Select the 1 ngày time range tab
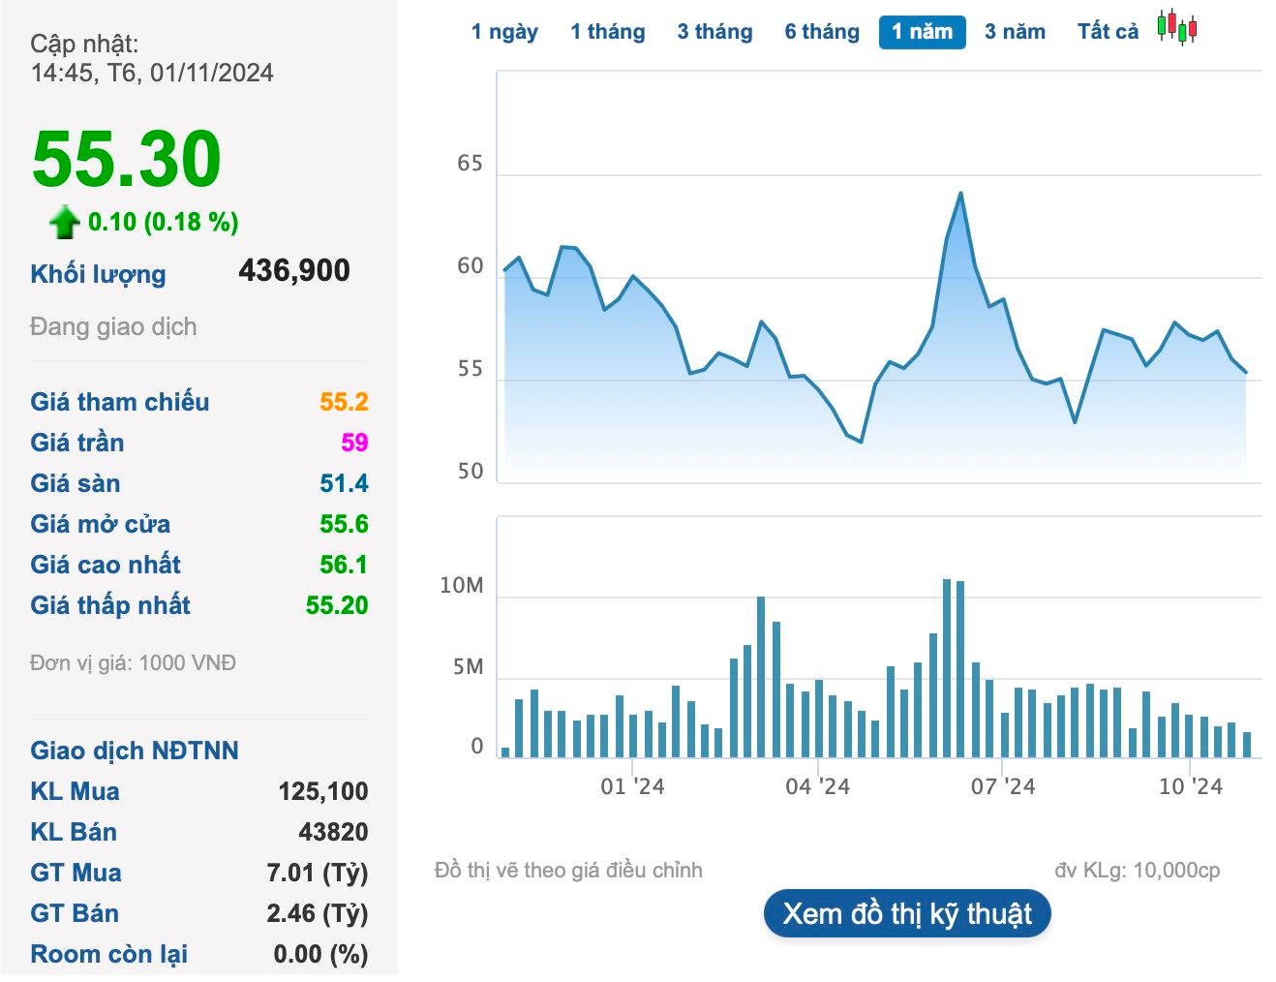Viewport: 1276px width, 982px height. [504, 32]
